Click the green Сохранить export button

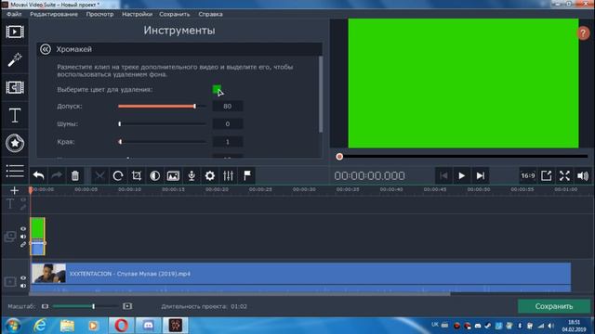tap(554, 306)
